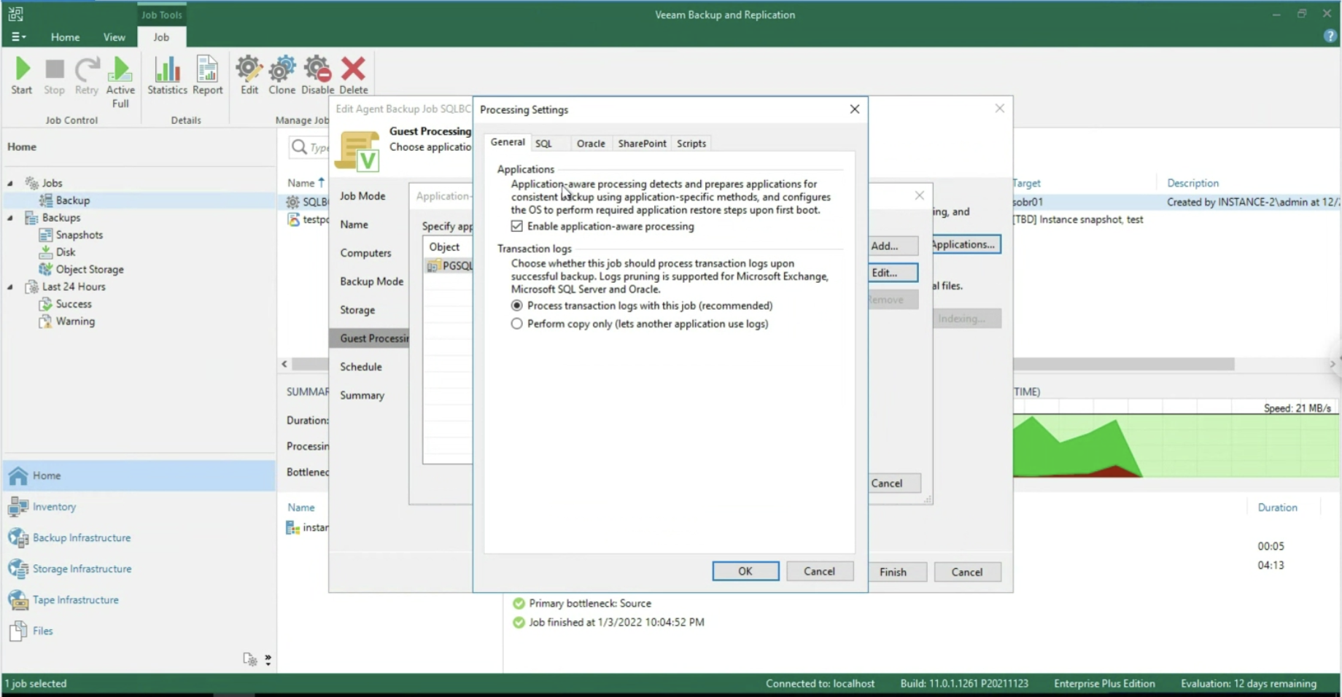Open the Home navigation pane
Viewport: 1342px width, 697px height.
pos(139,475)
